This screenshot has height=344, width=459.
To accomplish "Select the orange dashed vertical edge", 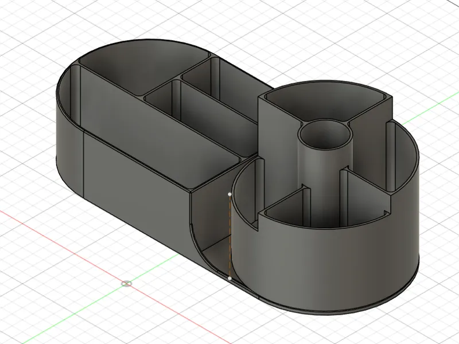I will pyautogui.click(x=230, y=236).
